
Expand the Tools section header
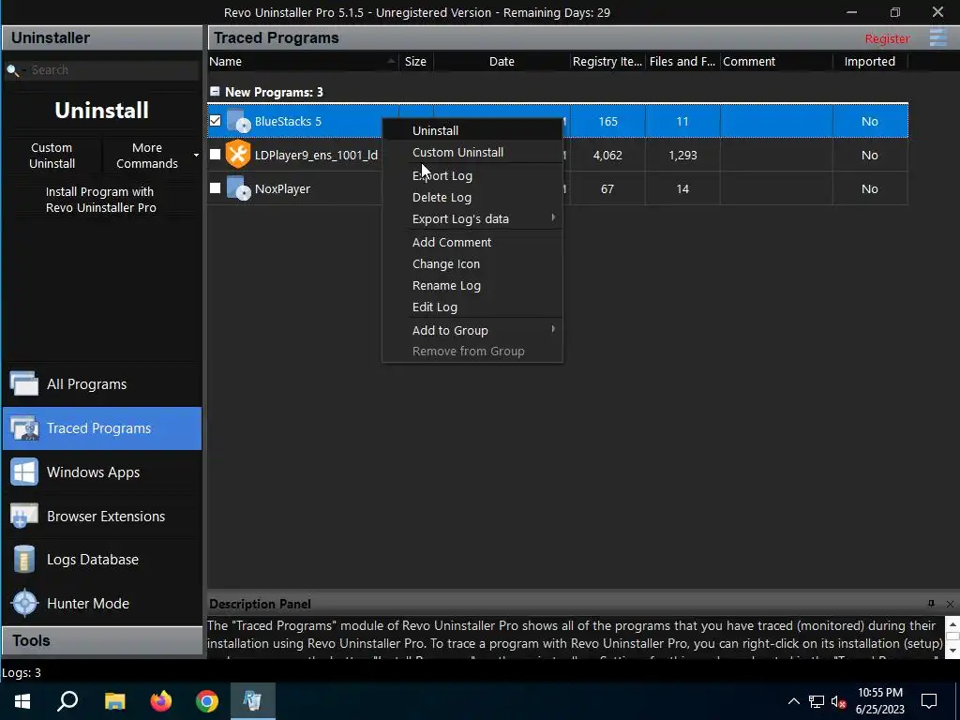pyautogui.click(x=101, y=640)
